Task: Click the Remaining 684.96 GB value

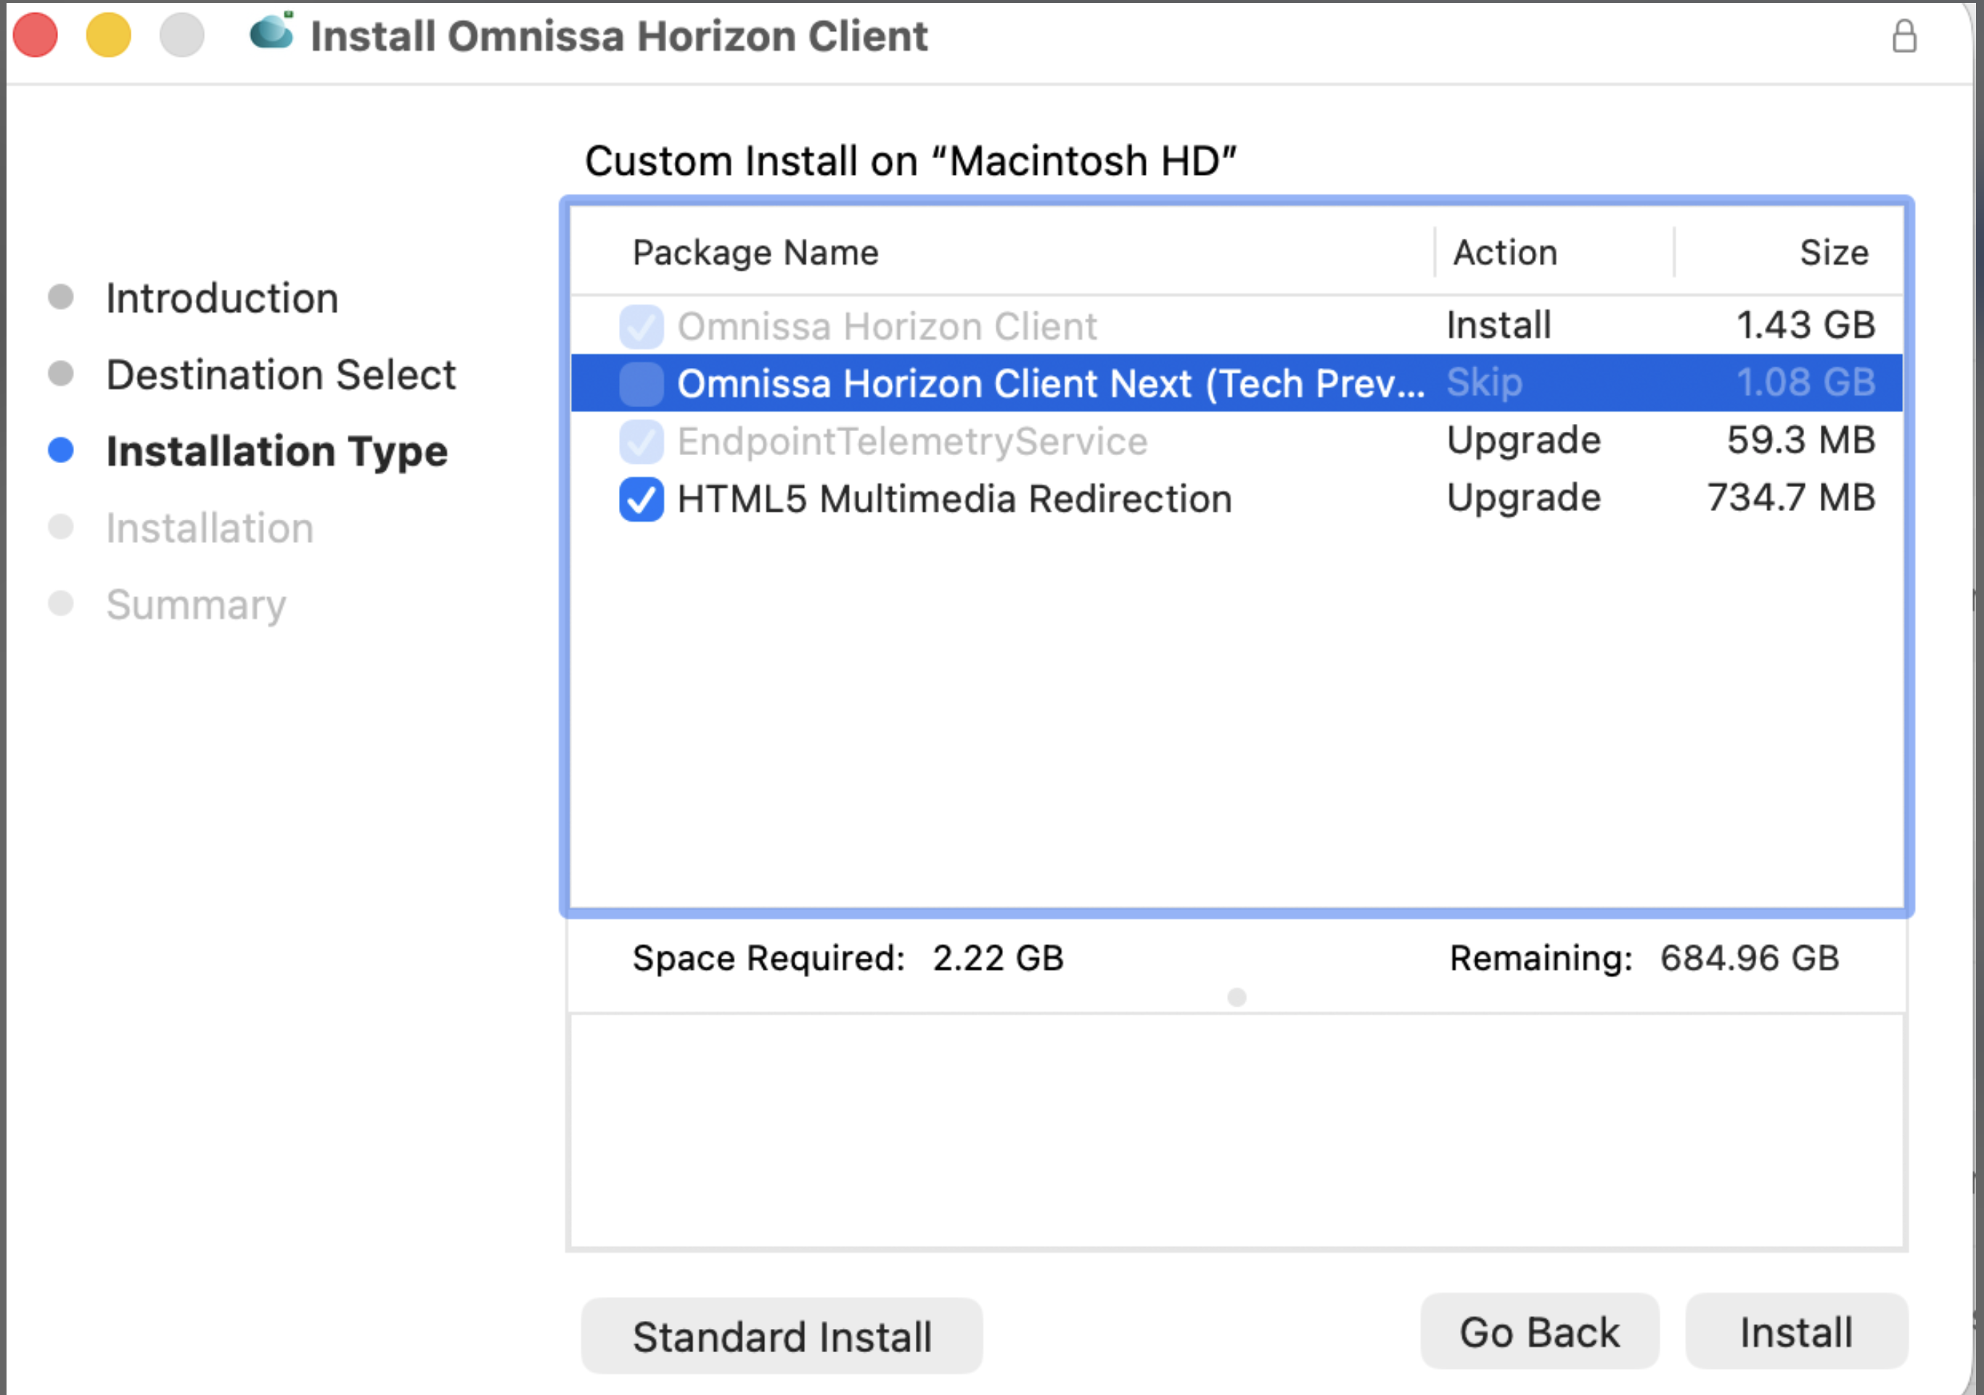Action: pos(1749,957)
